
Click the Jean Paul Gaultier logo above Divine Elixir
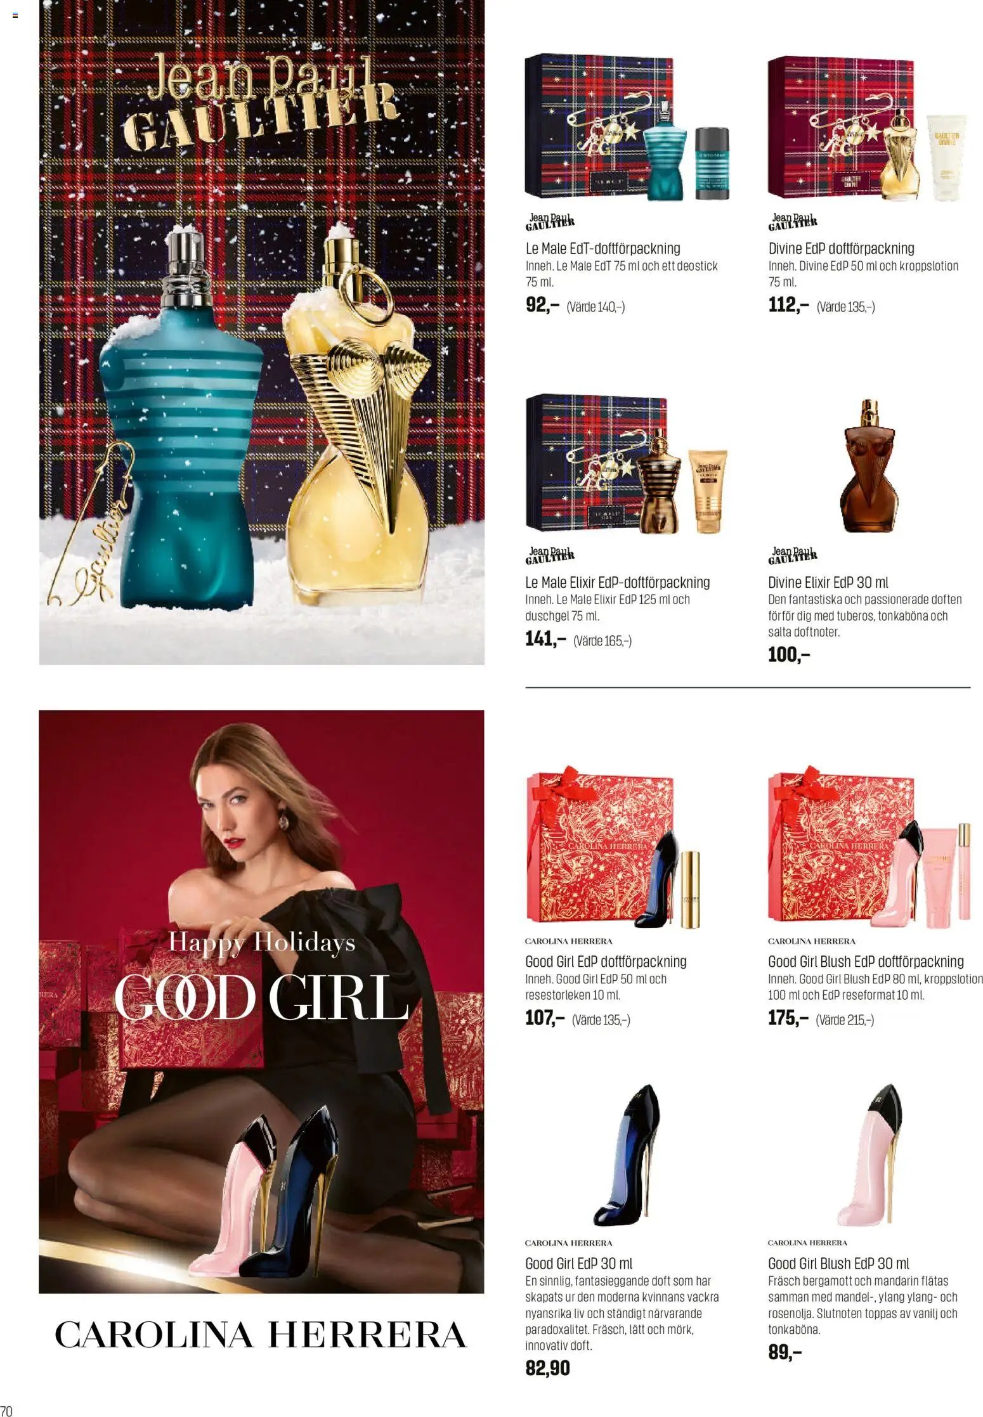tap(793, 555)
